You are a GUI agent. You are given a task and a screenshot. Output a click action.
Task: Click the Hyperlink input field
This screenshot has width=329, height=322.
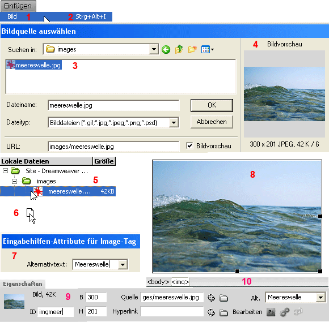(x=172, y=311)
